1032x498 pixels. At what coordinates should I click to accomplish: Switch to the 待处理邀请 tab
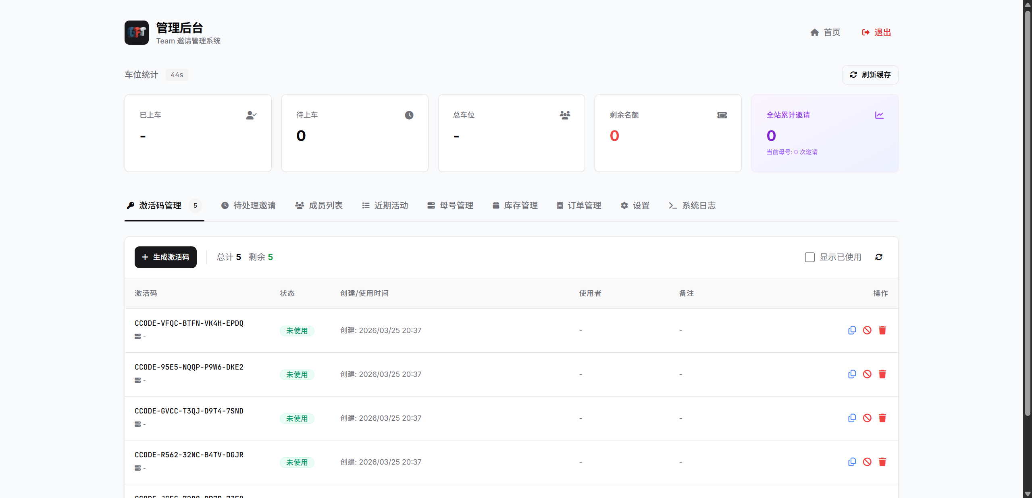pyautogui.click(x=248, y=205)
